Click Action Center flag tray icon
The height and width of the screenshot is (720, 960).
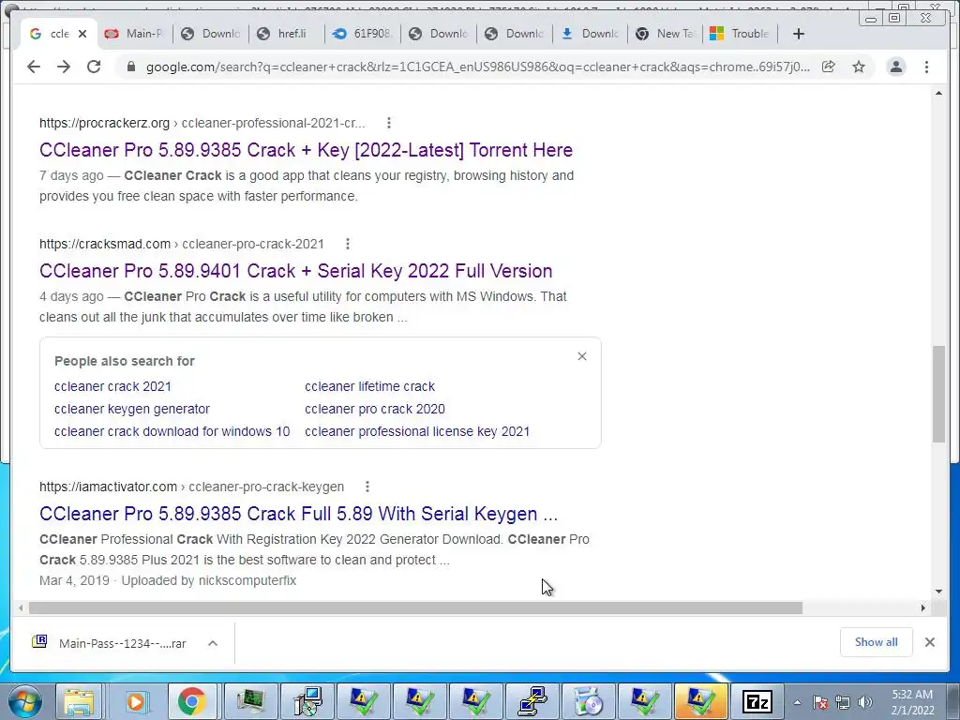(820, 702)
